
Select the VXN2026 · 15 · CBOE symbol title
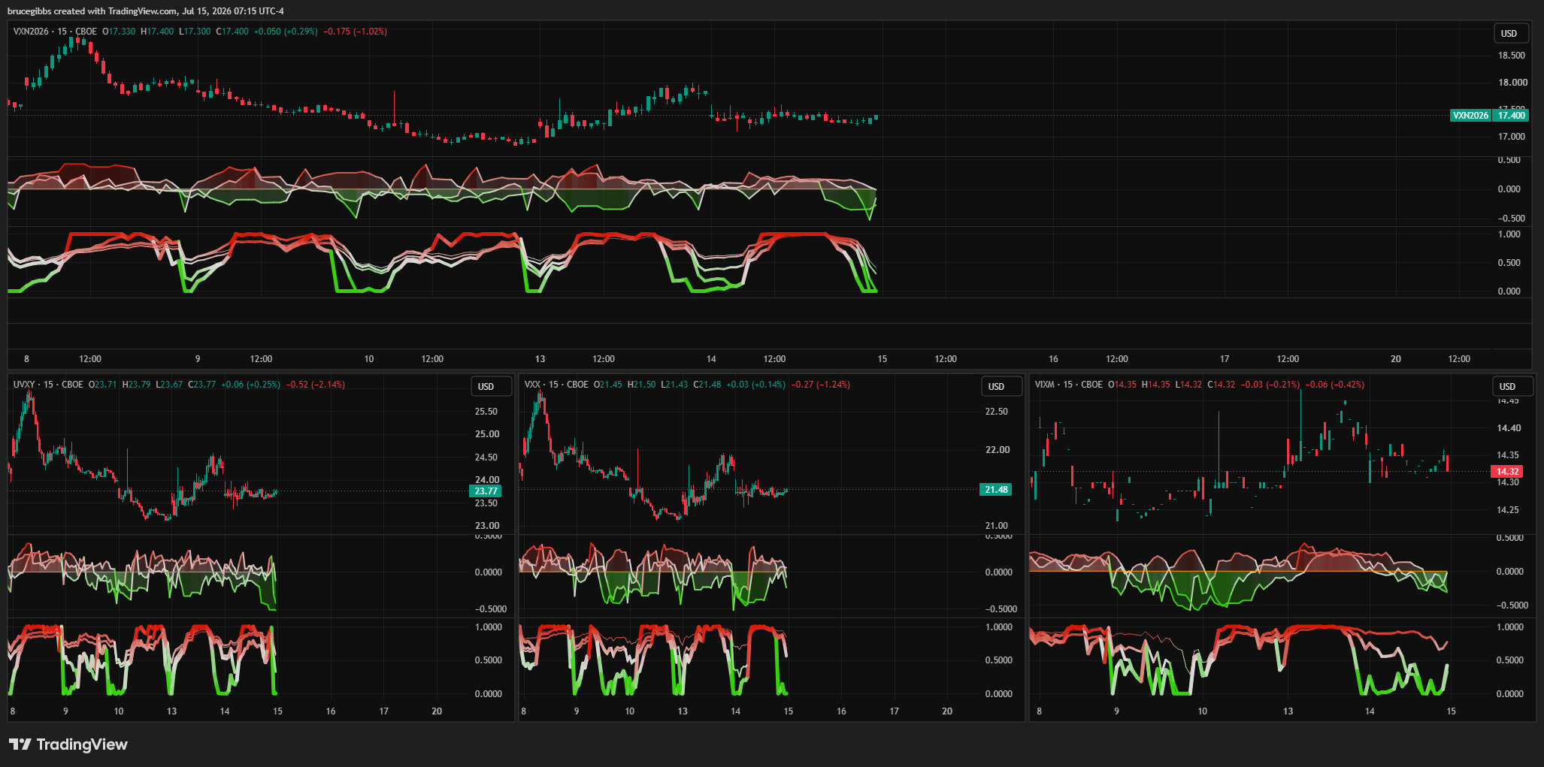click(x=55, y=32)
